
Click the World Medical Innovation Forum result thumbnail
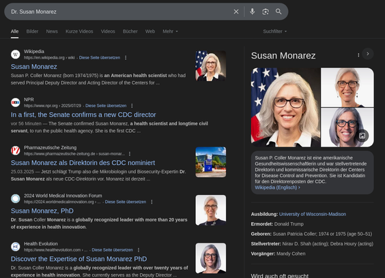211,210
